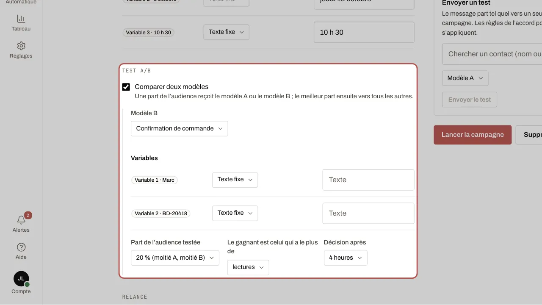Screen dimensions: 542x305
Task: Open Texte fixe dropdown for Variable 3 · 10 h 30
Action: tap(227, 32)
